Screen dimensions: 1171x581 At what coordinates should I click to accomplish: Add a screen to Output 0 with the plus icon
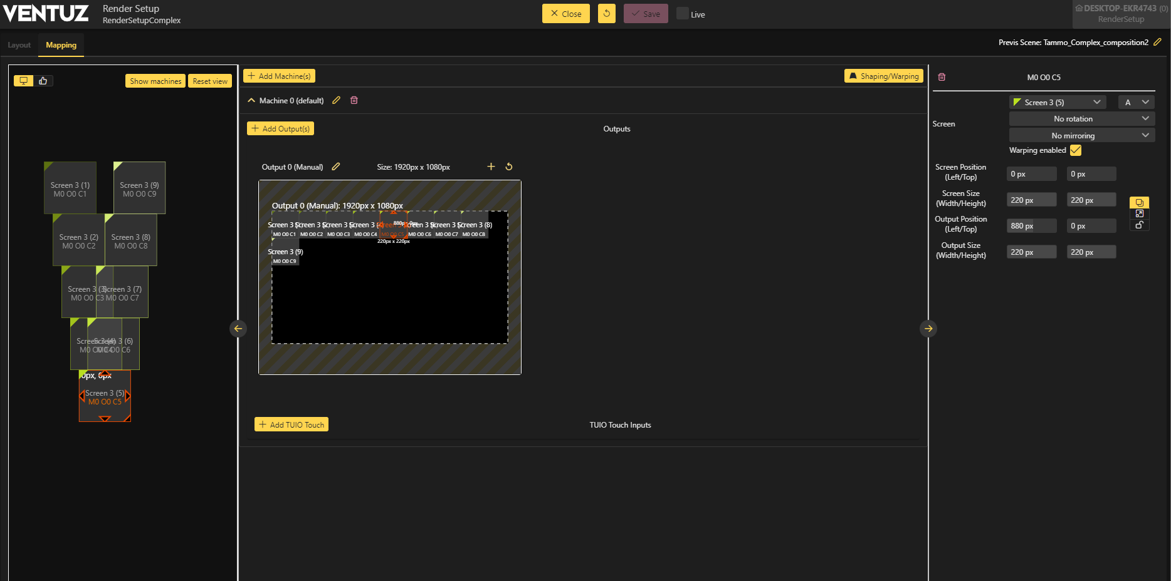coord(491,167)
